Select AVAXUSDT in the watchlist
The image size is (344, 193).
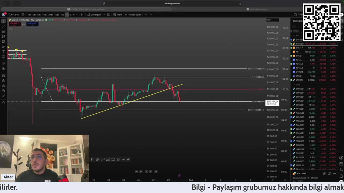[314, 113]
